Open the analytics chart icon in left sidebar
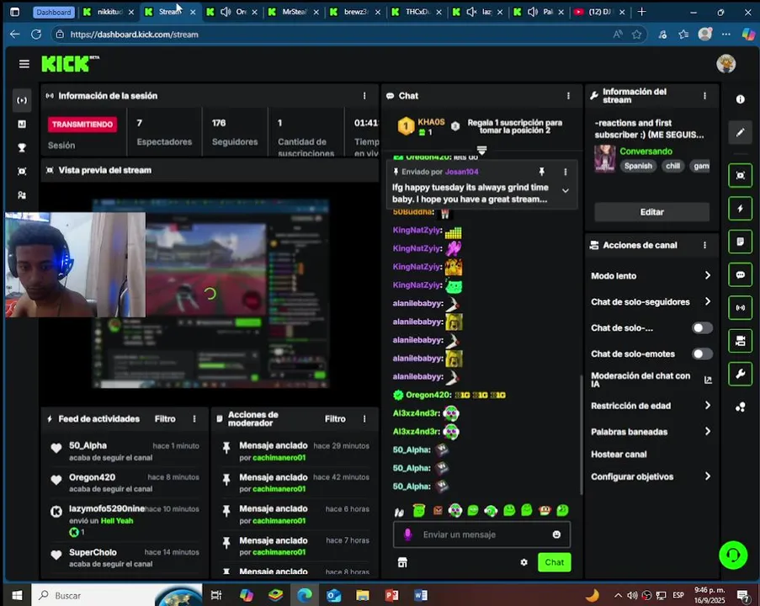The height and width of the screenshot is (606, 760). [x=22, y=124]
